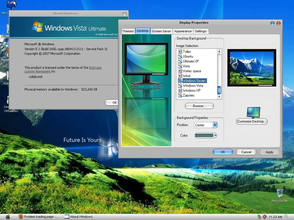Click the mountain wallpaper preview thumbnail
294x220 pixels.
pyautogui.click(x=252, y=68)
